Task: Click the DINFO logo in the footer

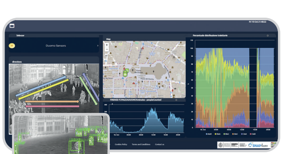Action: coord(234,145)
